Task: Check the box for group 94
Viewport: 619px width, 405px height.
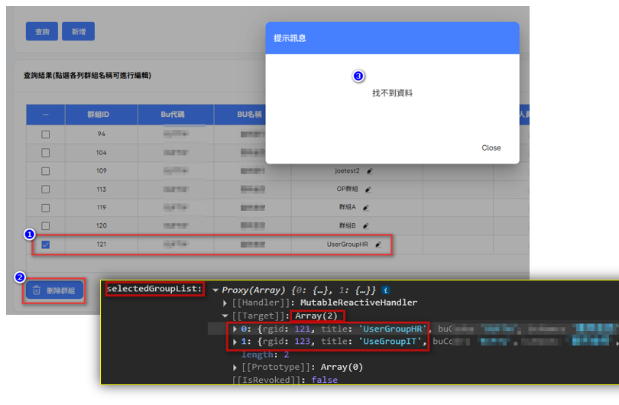Action: 45,134
